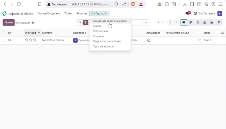The height and width of the screenshot is (129, 226).
Task: Open the Información general menu
Action: tap(48, 14)
